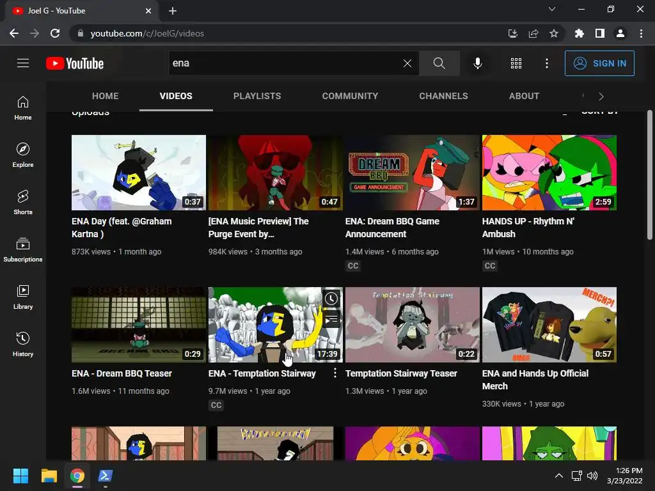Image resolution: width=655 pixels, height=491 pixels.
Task: Close the Joel G - YouTube tab
Action: pos(148,11)
